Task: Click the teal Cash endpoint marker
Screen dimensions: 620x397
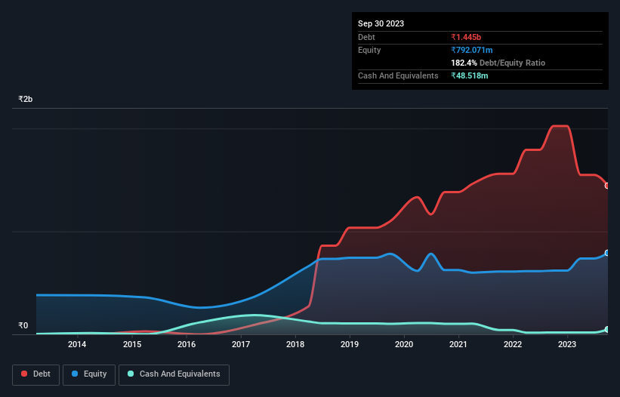Action: 607,330
